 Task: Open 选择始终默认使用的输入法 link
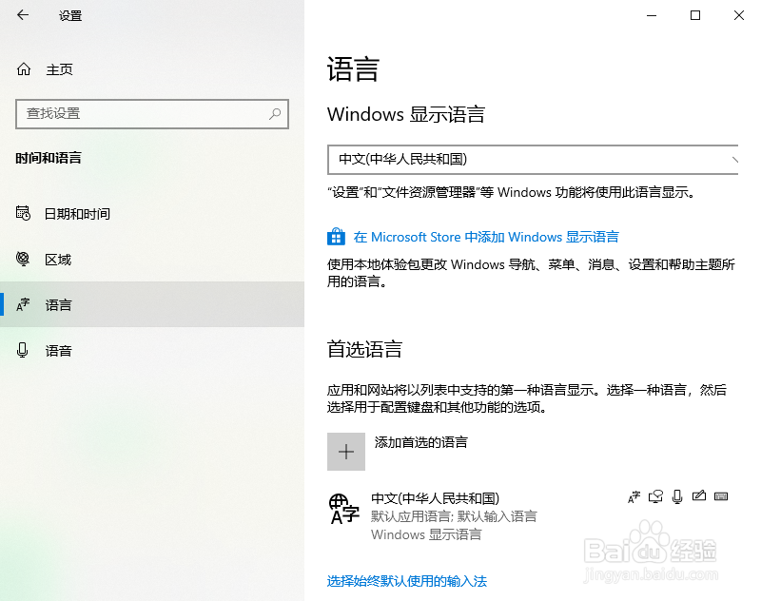click(407, 581)
